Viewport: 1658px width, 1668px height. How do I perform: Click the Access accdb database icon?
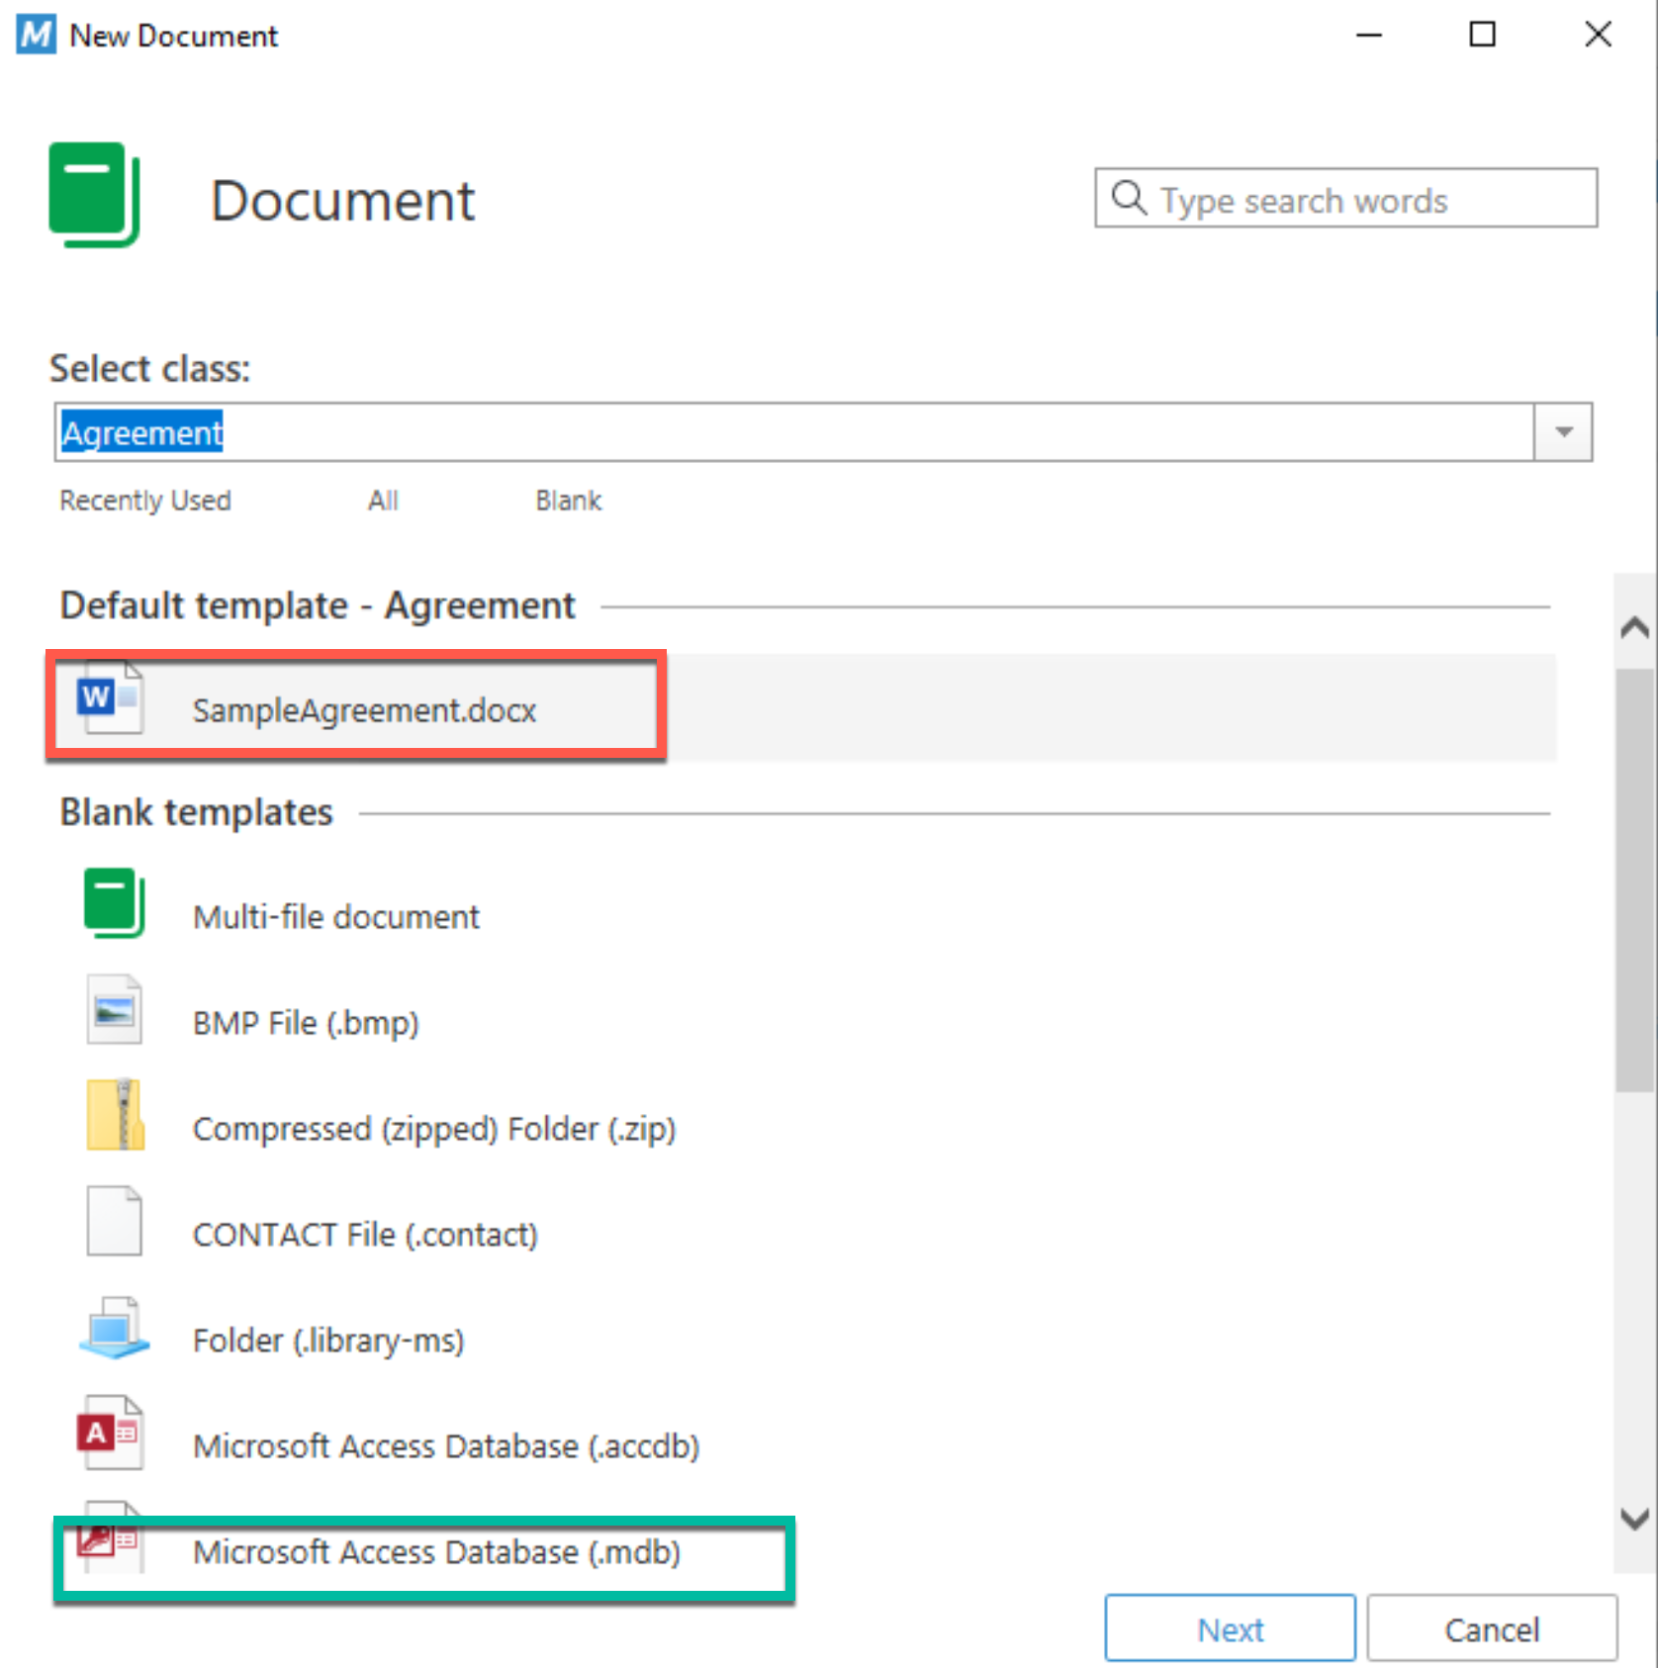[x=111, y=1432]
